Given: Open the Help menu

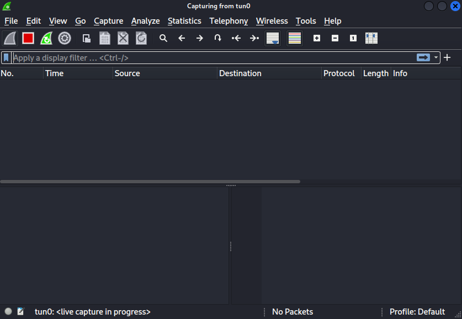Looking at the screenshot, I should tap(333, 21).
